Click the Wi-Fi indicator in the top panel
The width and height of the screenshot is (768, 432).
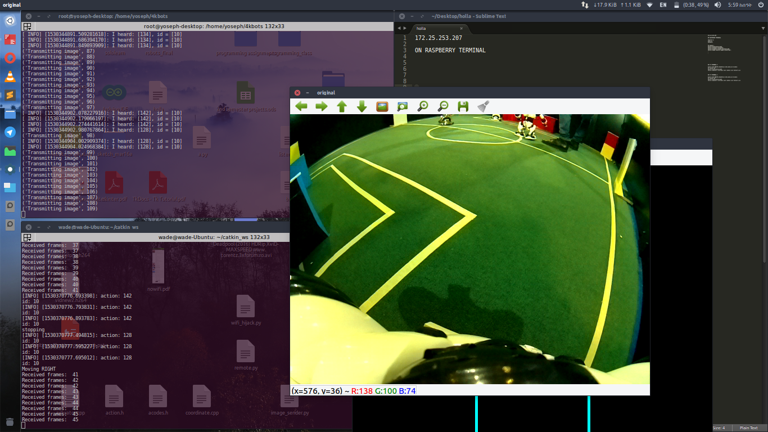coord(650,4)
